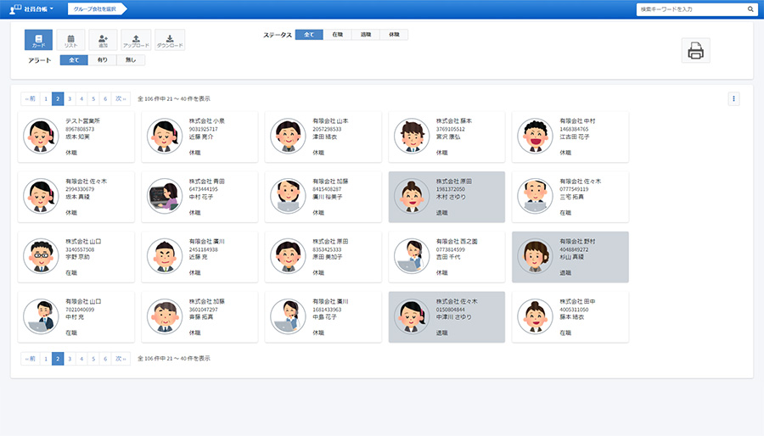Filter status by 退職
This screenshot has height=436, width=764.
pyautogui.click(x=365, y=35)
